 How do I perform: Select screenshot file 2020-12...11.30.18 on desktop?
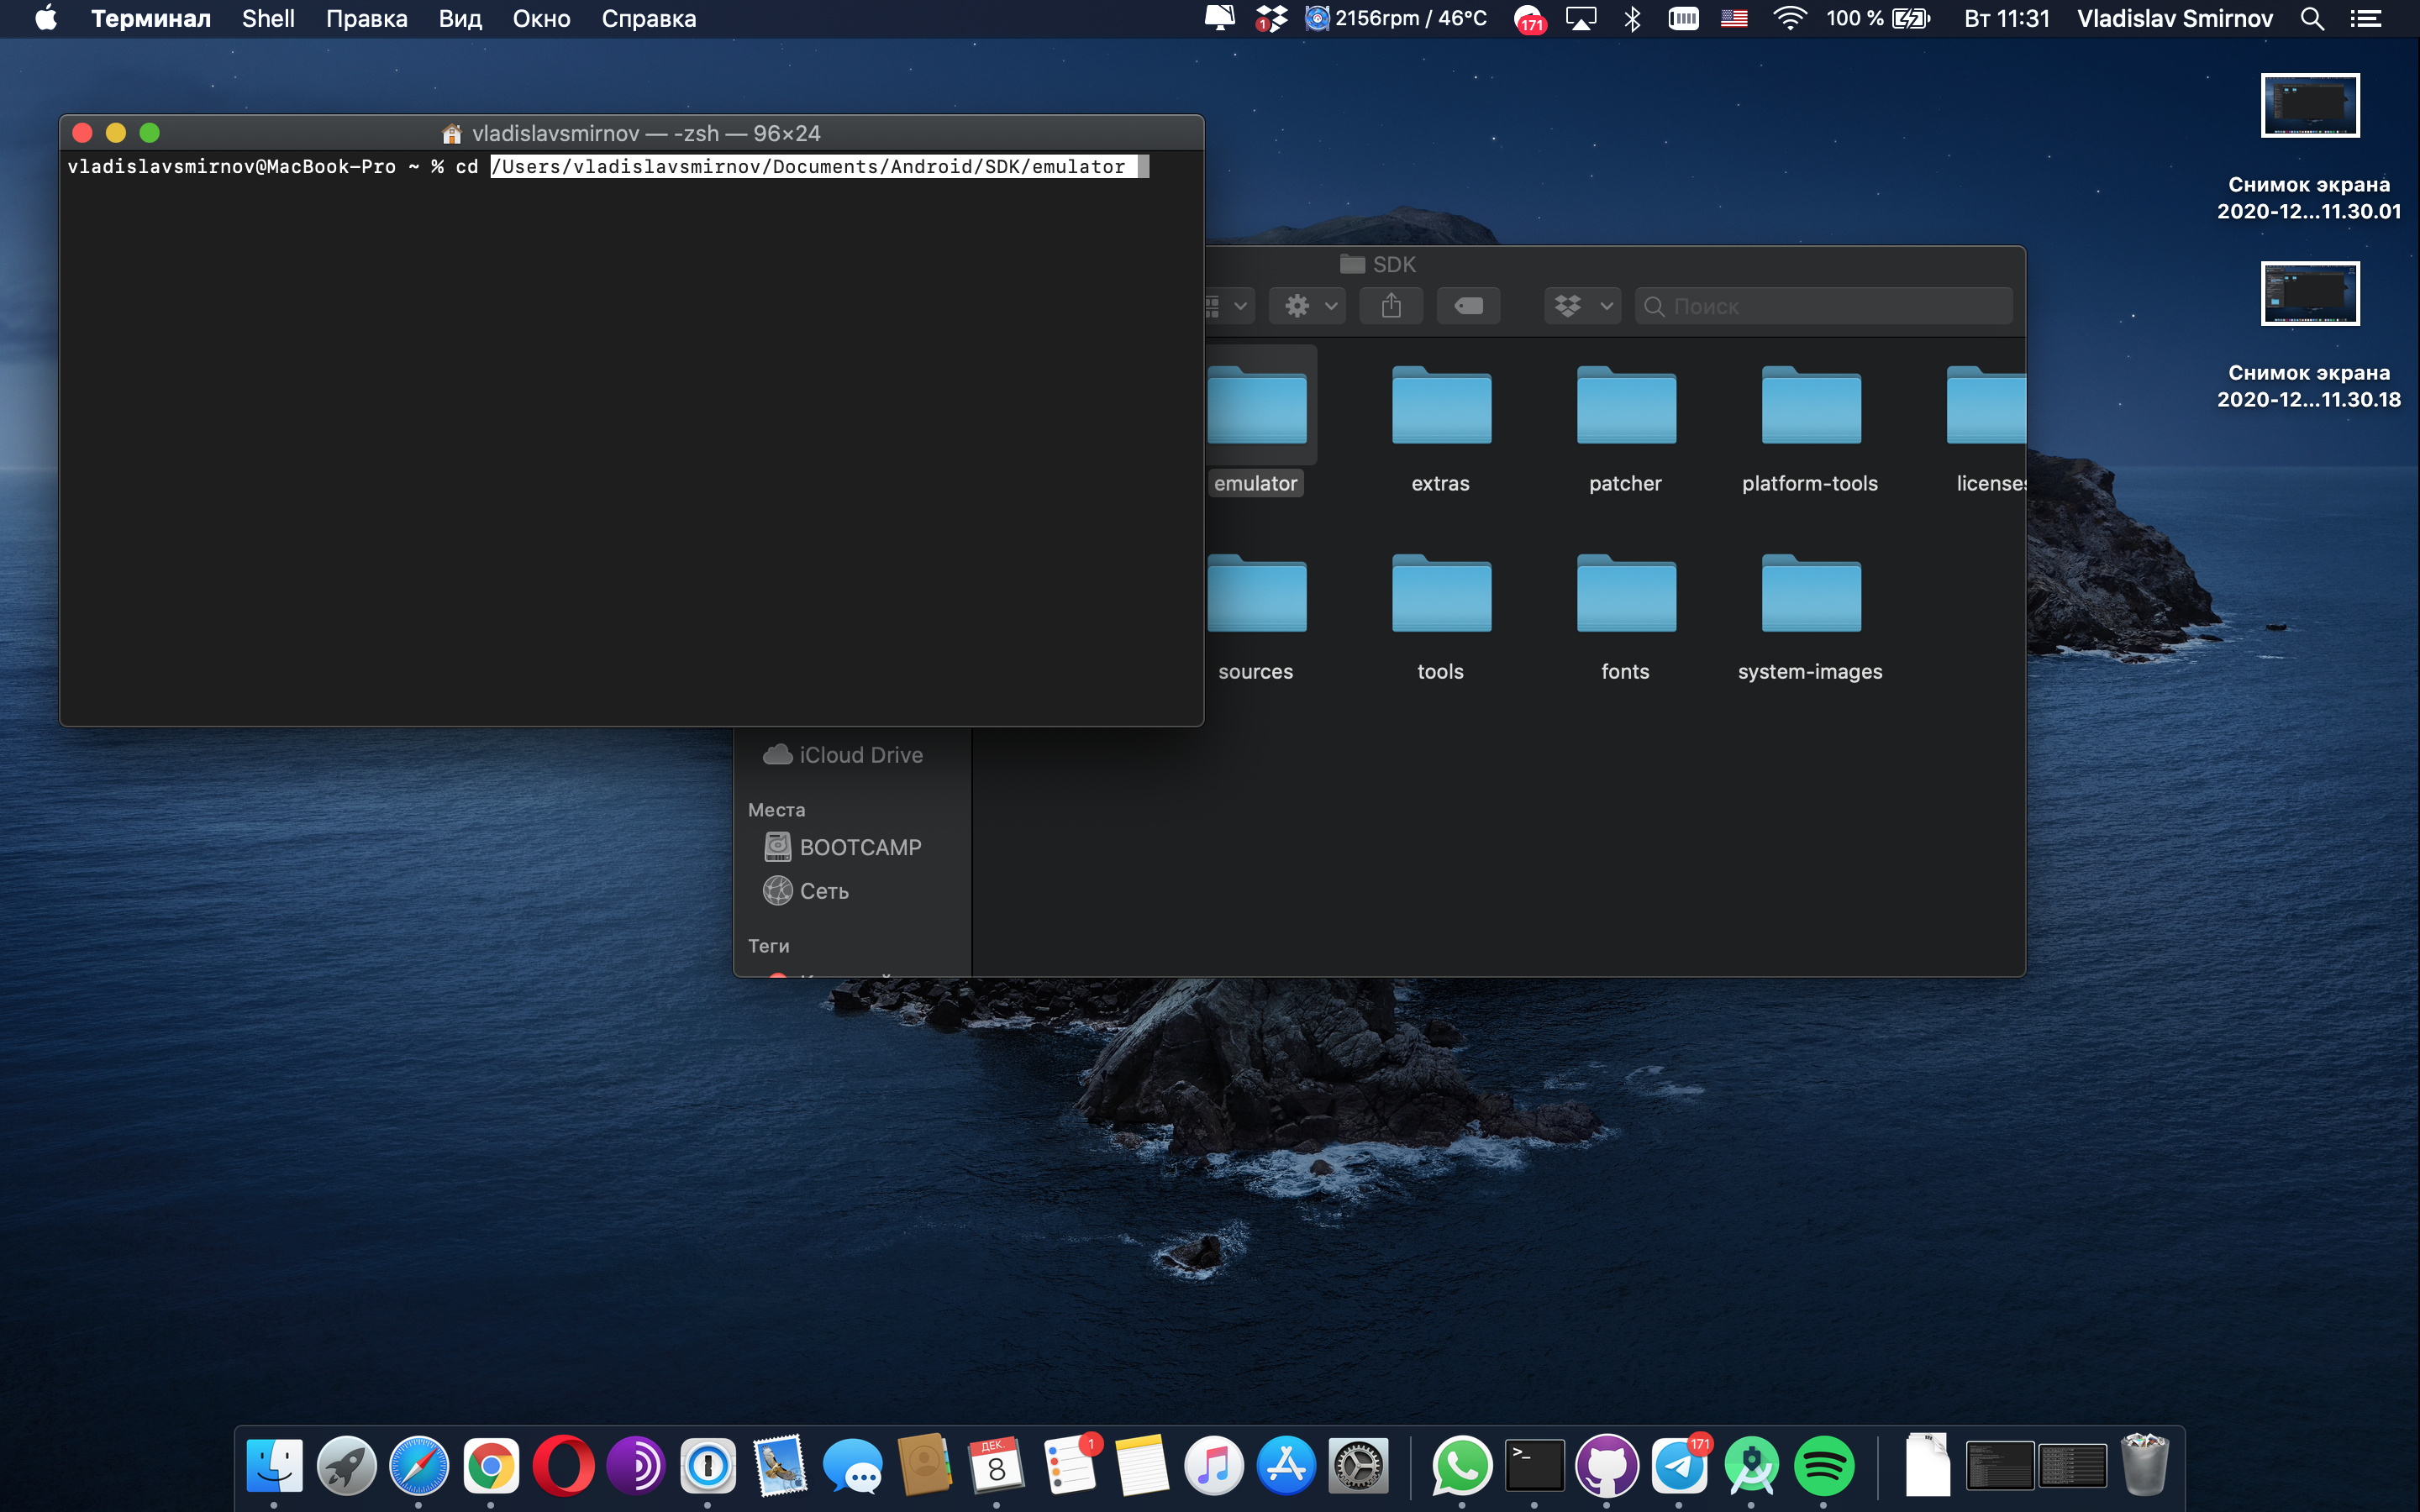(x=2309, y=336)
